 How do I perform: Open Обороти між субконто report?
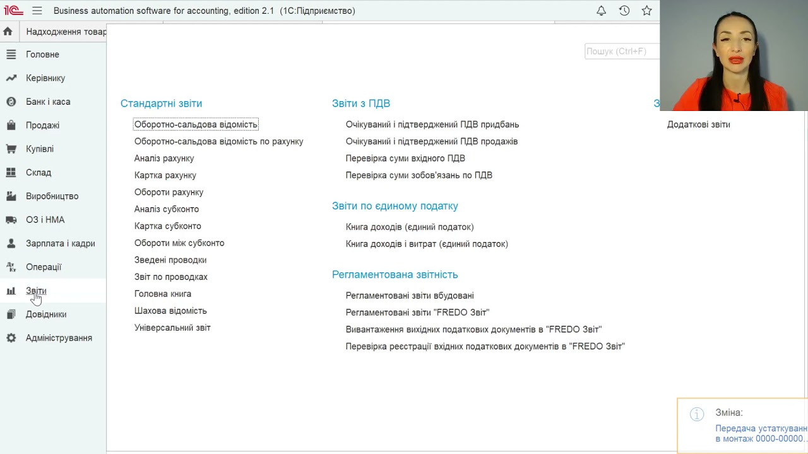(179, 243)
